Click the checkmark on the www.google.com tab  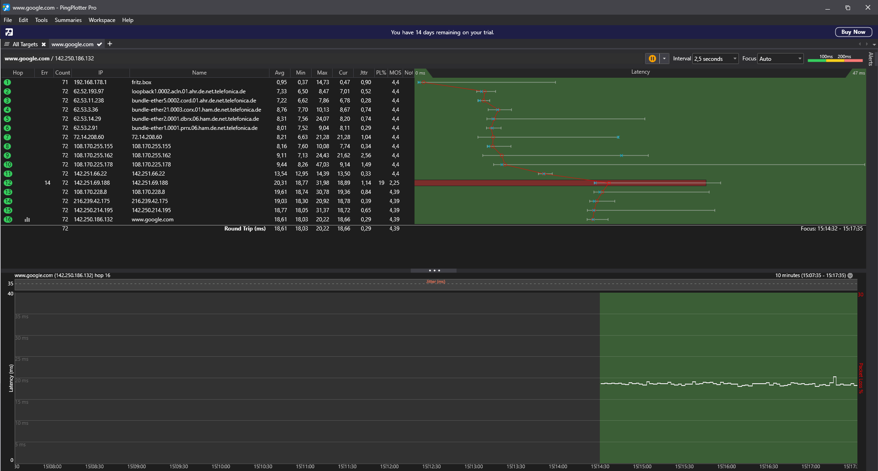99,44
